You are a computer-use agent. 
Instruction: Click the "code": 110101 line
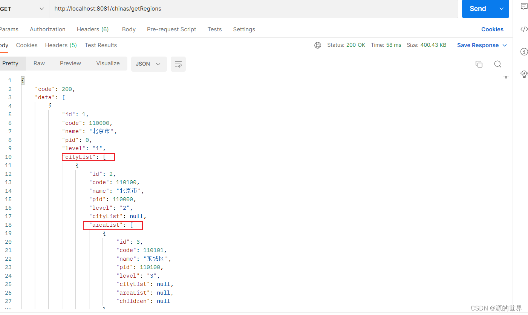click(x=142, y=250)
